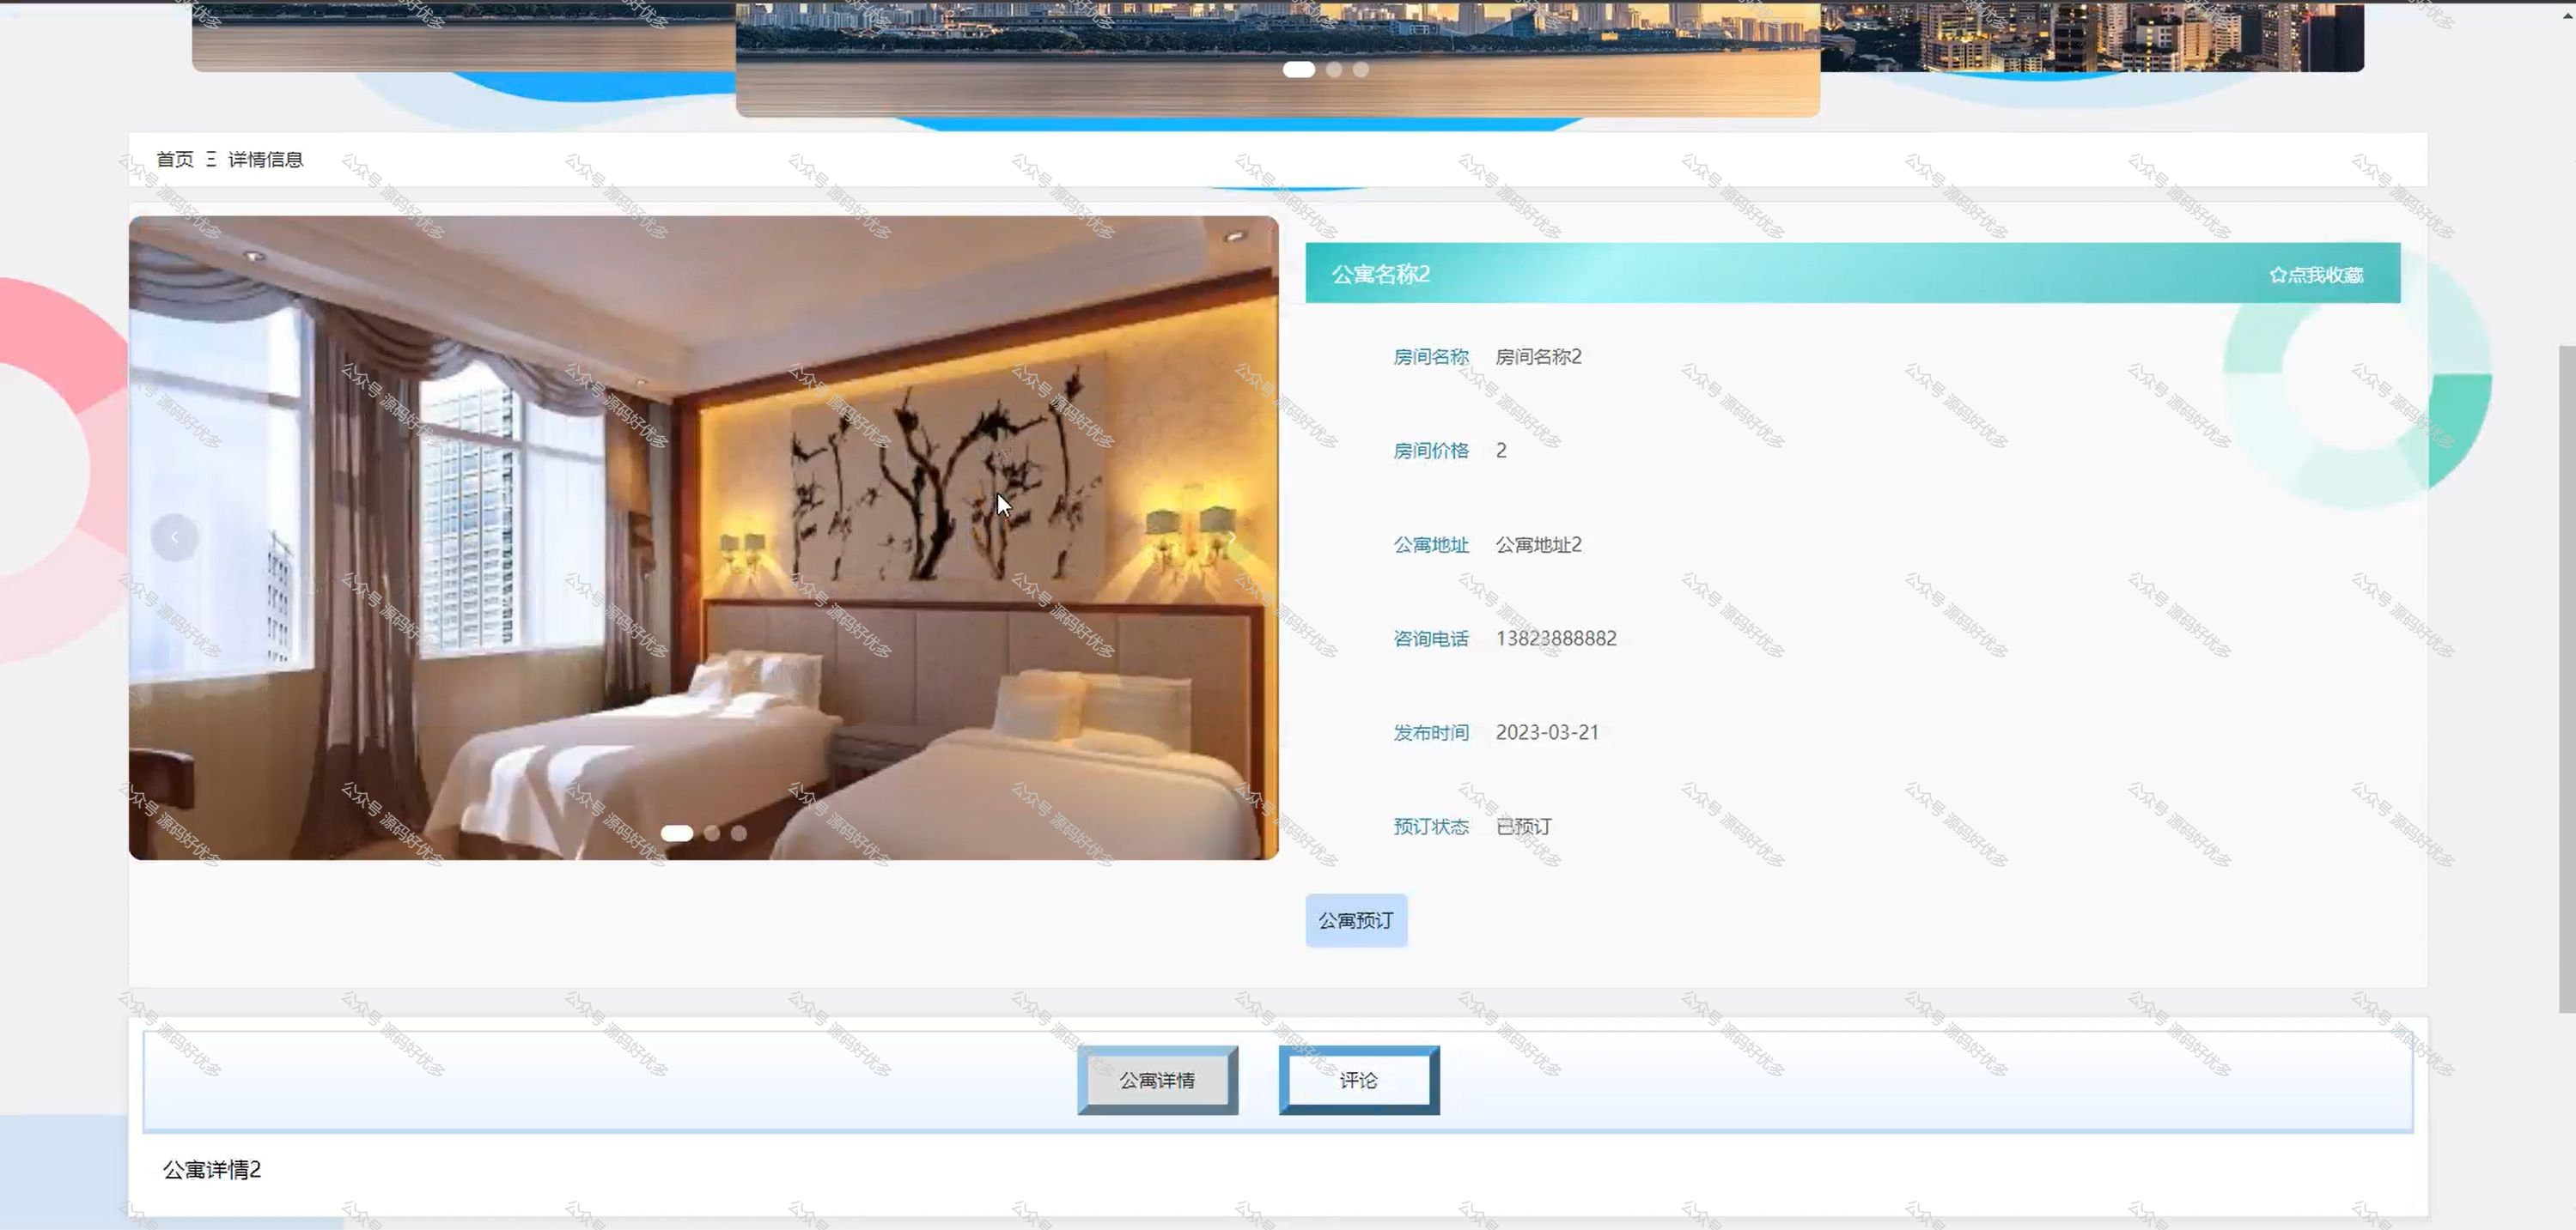Select second top banner indicator dot

(1334, 69)
